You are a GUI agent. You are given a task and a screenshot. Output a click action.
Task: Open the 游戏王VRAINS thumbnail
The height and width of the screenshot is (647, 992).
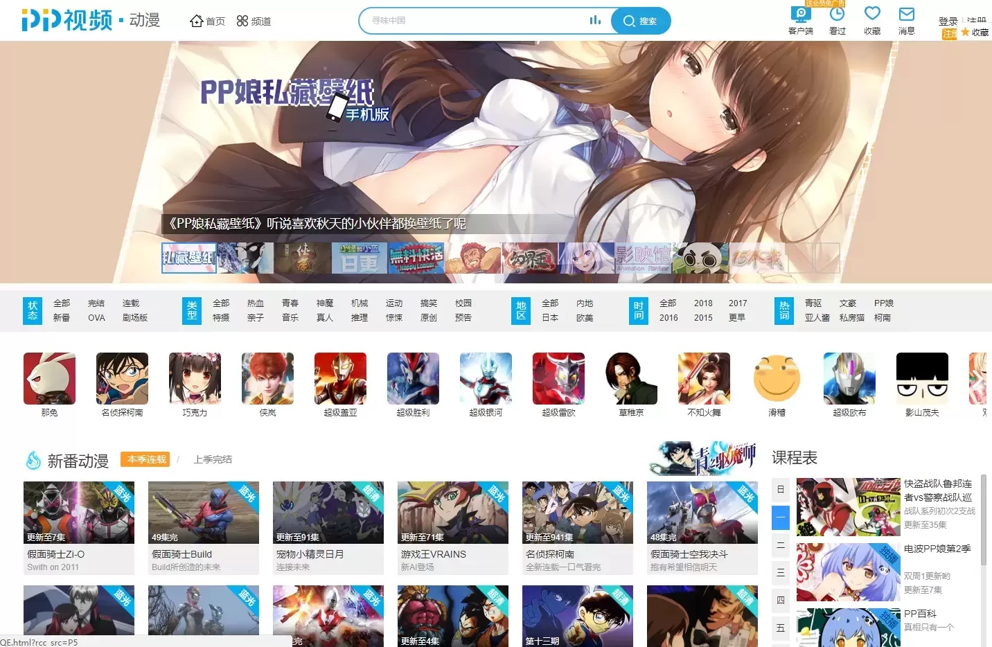(453, 513)
